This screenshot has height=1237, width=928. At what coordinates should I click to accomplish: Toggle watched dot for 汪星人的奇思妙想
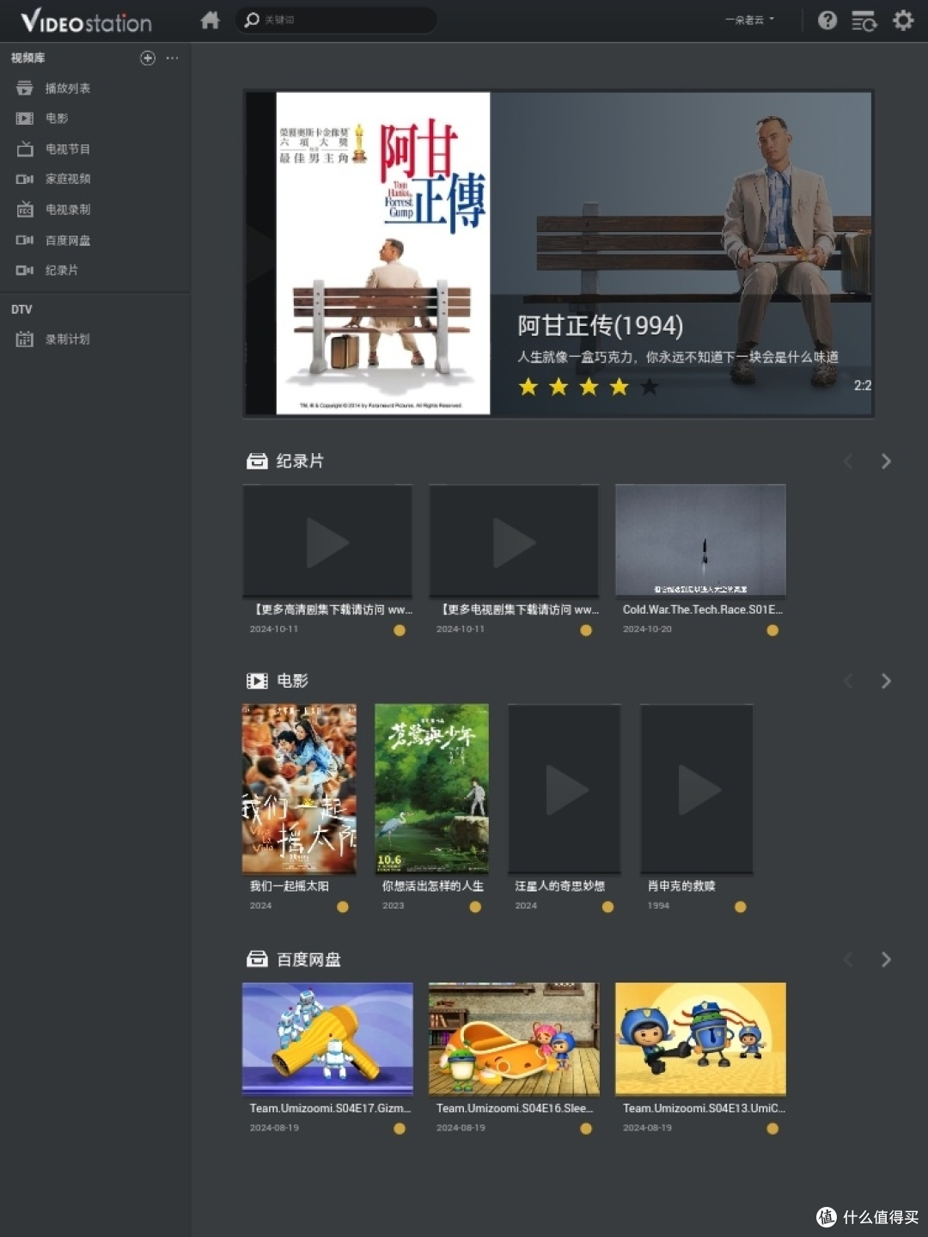pyautogui.click(x=608, y=907)
